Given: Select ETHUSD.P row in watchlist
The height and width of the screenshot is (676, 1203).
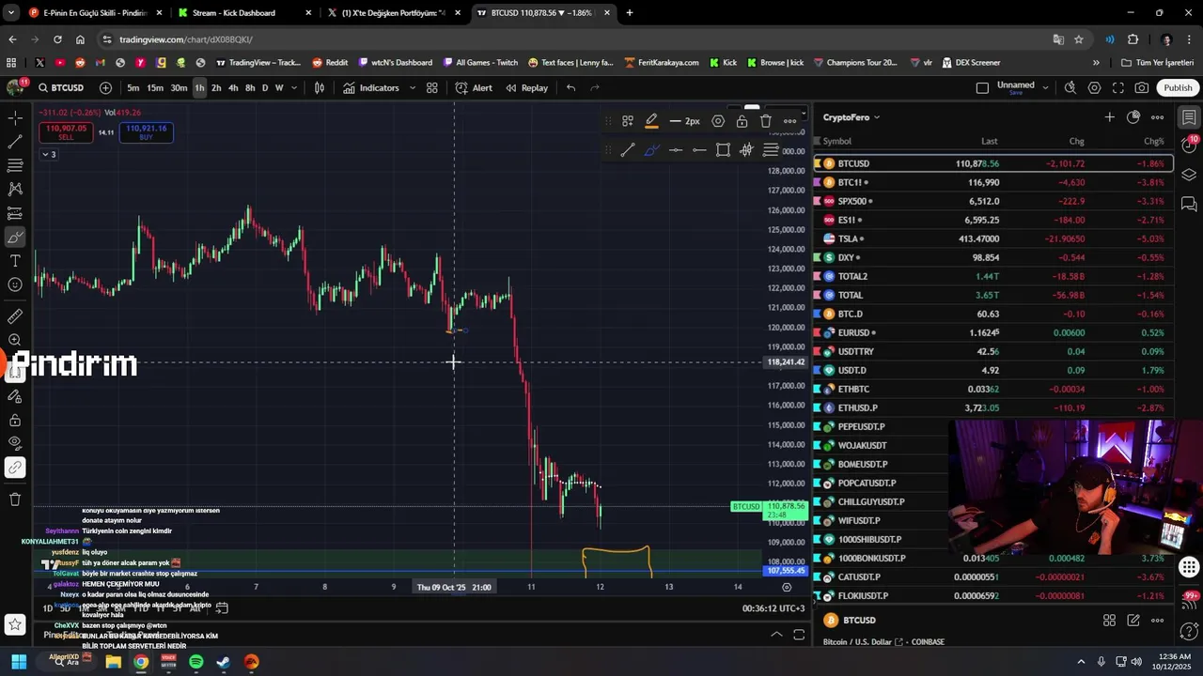Looking at the screenshot, I should [x=994, y=407].
